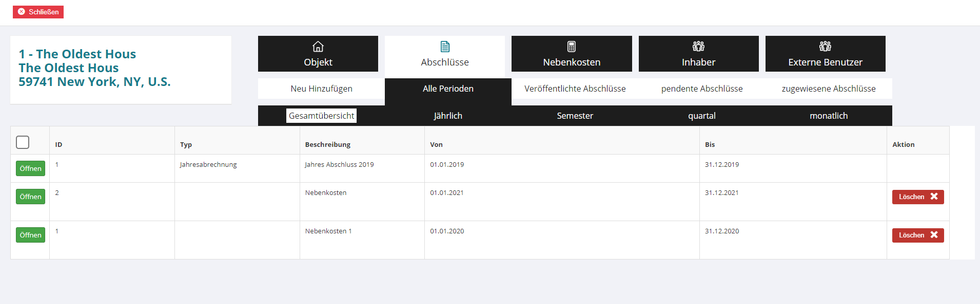Click the people icon above Externe Benutzer
This screenshot has height=304, width=980.
pos(825,47)
